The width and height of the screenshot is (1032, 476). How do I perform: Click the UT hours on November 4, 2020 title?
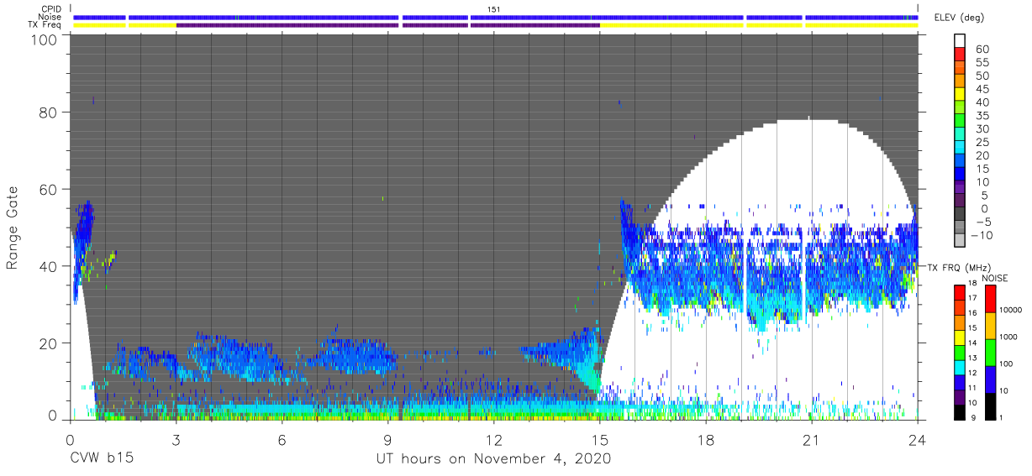pos(493,459)
